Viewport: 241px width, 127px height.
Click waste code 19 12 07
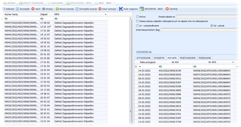pyautogui.click(x=45, y=35)
